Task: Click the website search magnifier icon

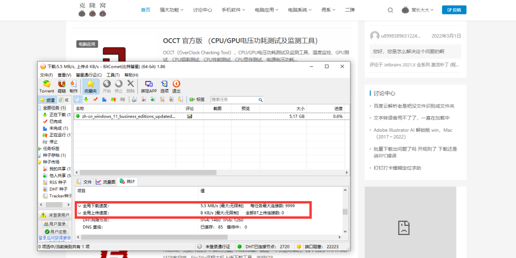Action: (x=391, y=10)
